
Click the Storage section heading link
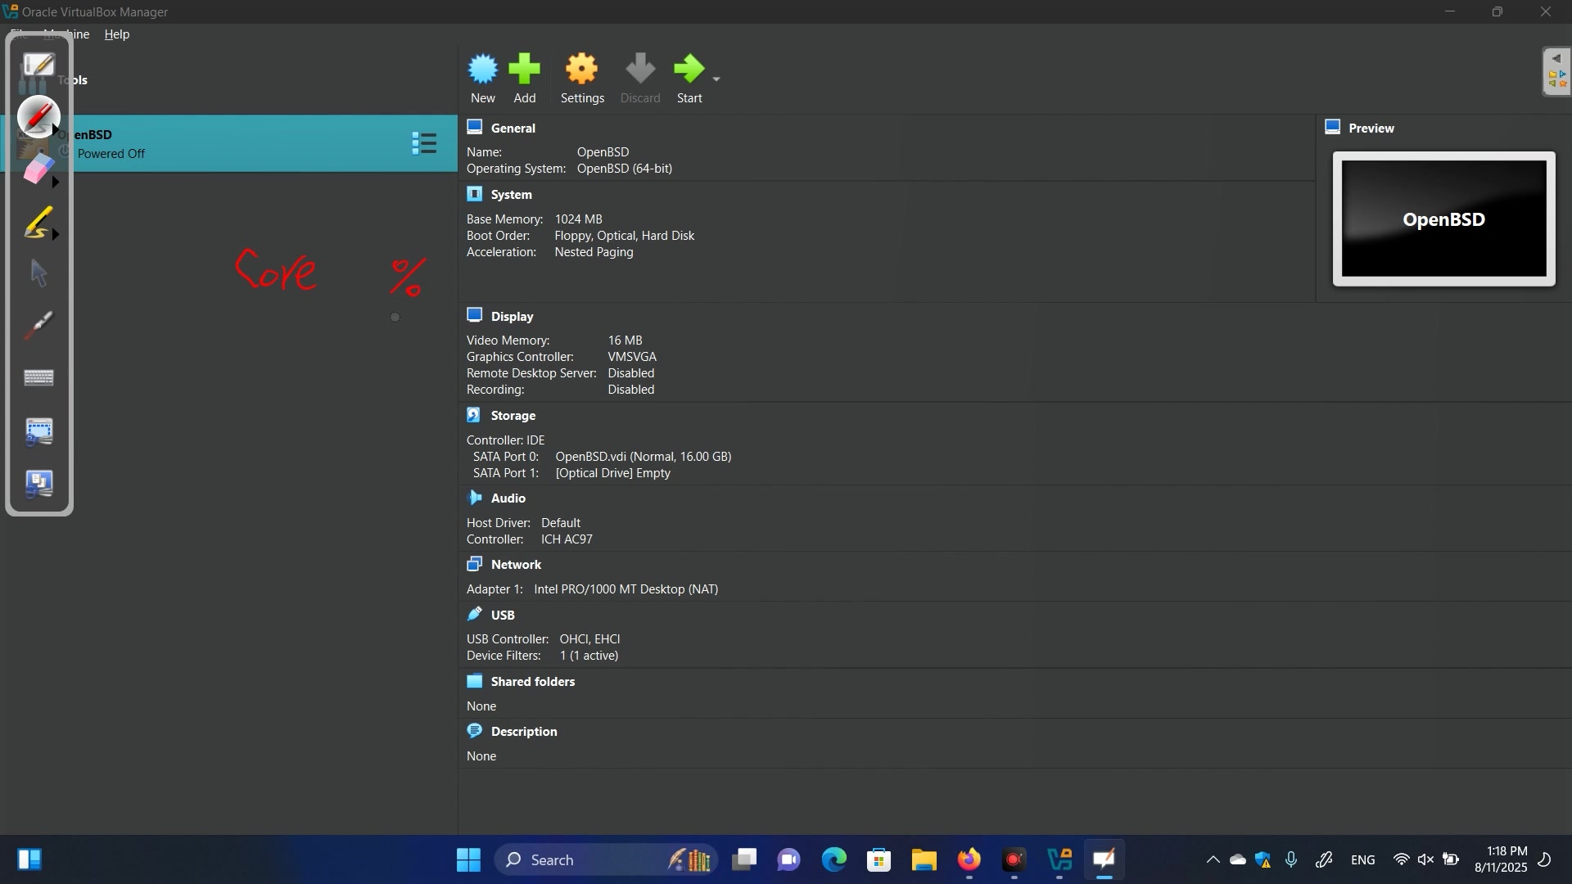pos(513,416)
